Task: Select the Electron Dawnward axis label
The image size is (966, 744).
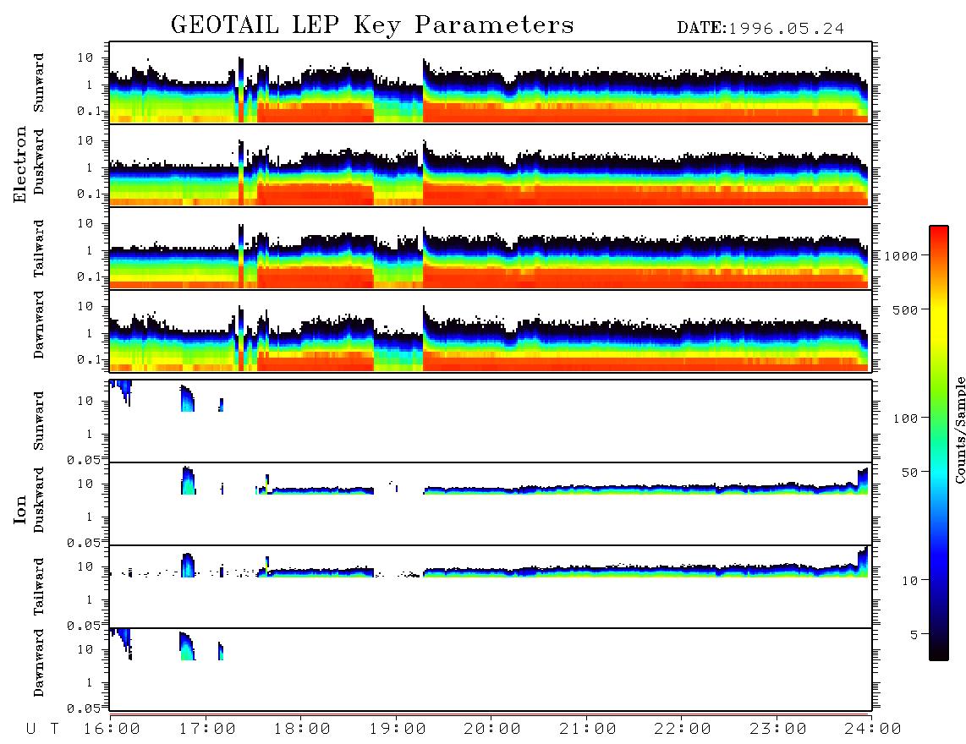Action: pyautogui.click(x=38, y=325)
